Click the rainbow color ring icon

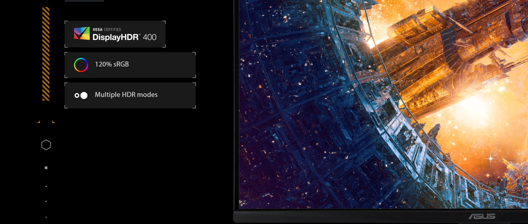point(81,65)
